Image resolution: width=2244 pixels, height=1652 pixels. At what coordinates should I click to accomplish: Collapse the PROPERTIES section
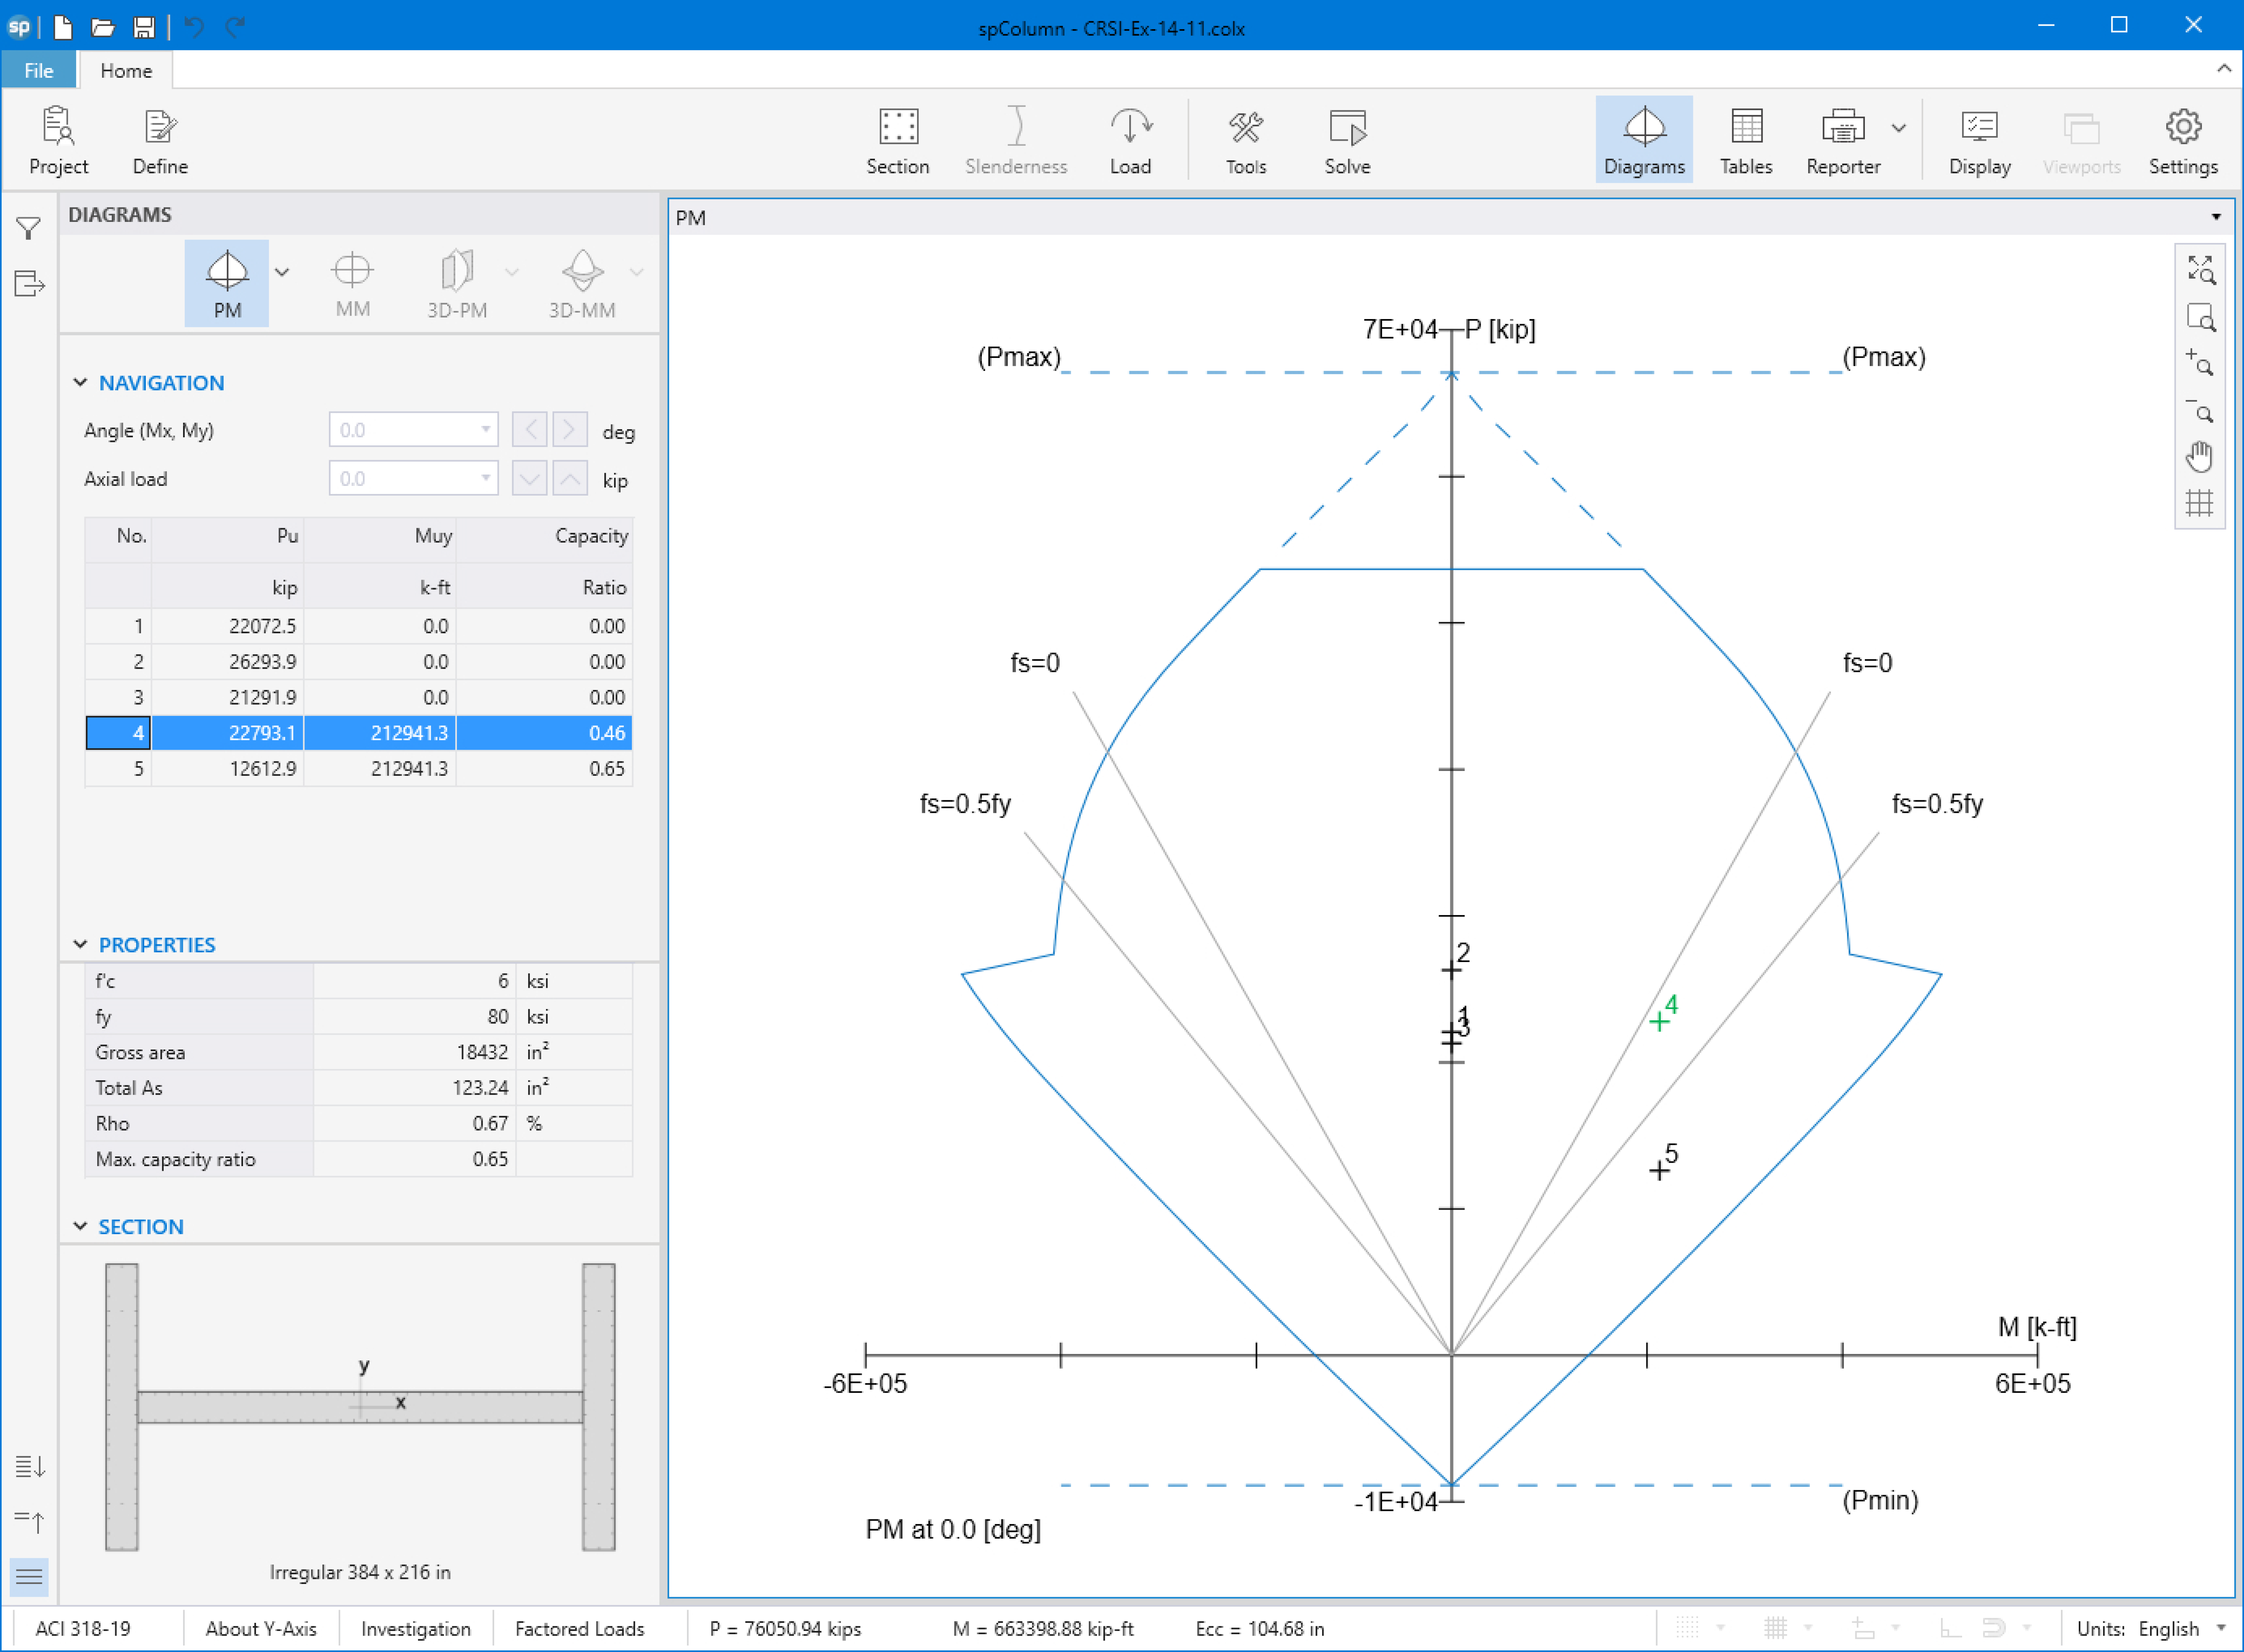80,945
